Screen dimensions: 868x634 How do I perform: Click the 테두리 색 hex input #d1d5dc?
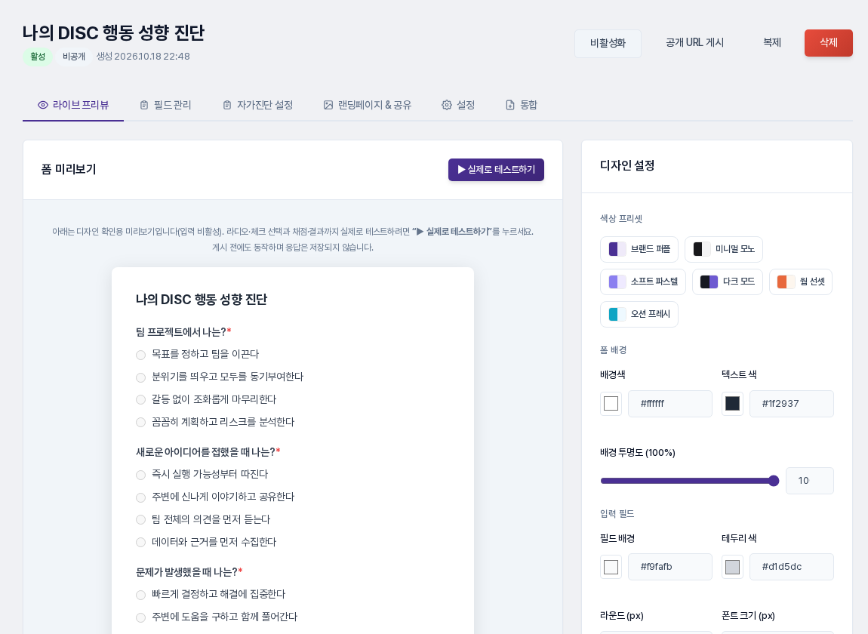coord(792,567)
